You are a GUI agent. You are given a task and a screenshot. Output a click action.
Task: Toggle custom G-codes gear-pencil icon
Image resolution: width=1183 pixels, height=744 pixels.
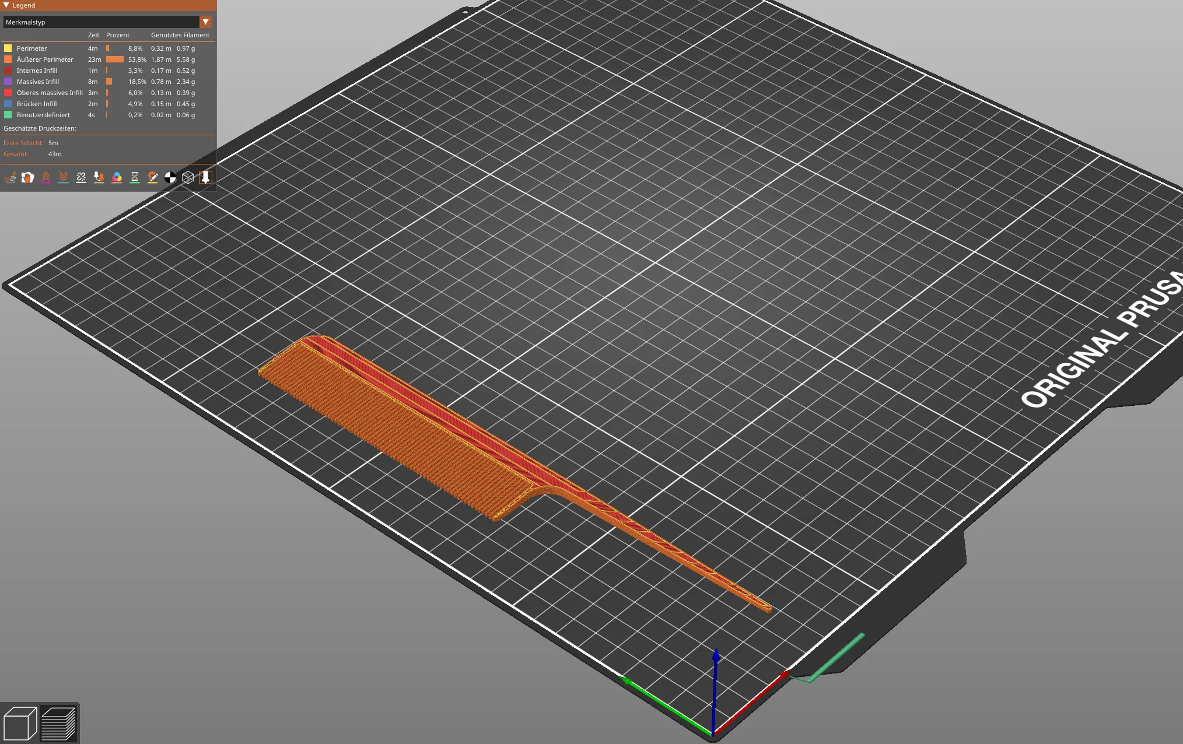coord(152,177)
